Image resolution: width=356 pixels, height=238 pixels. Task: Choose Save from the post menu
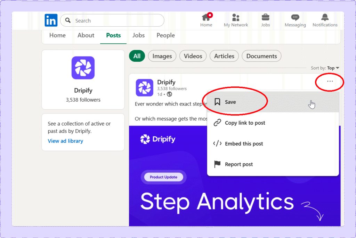(x=231, y=102)
